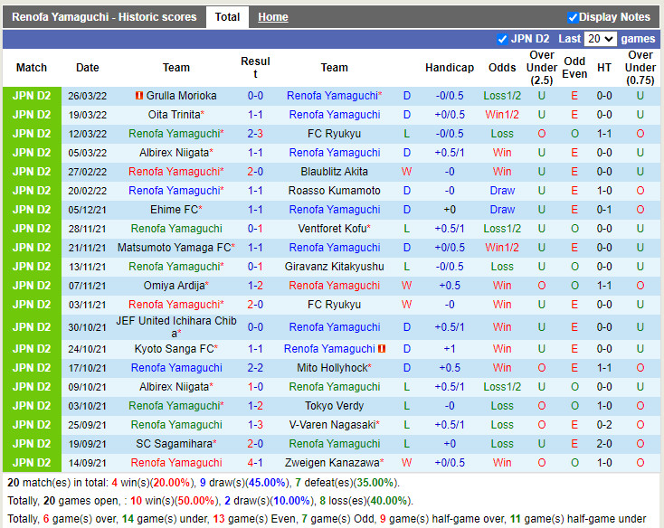Click JPN D2 badge for 14/09/21 match
Viewport: 664px width, 528px height.
(x=32, y=463)
